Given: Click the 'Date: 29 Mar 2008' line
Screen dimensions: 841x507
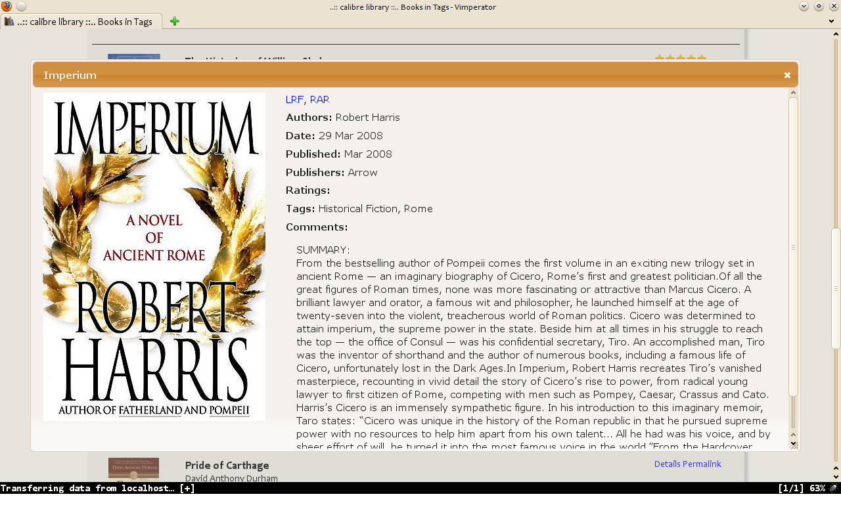Looking at the screenshot, I should pos(334,136).
